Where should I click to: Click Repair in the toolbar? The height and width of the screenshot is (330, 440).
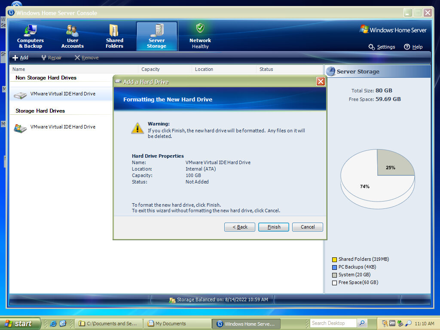pyautogui.click(x=51, y=58)
